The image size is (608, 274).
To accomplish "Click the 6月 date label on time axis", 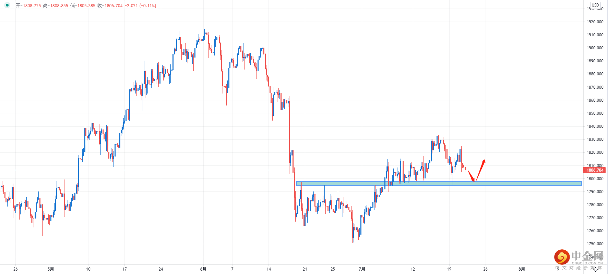I will click(x=203, y=269).
